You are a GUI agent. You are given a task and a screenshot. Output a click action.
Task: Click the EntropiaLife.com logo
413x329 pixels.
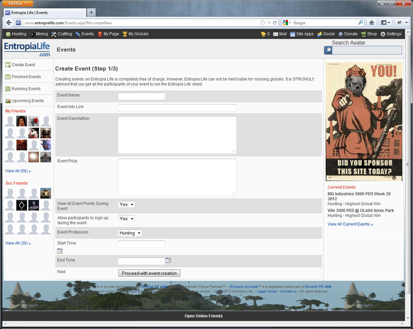(27, 49)
